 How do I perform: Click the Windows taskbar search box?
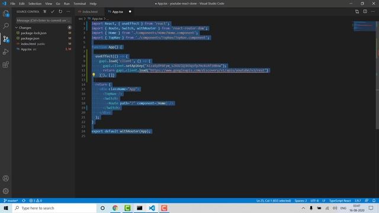tap(54, 208)
